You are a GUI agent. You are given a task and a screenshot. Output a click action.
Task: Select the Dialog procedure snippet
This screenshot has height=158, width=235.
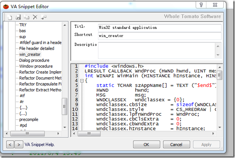pos(34,60)
